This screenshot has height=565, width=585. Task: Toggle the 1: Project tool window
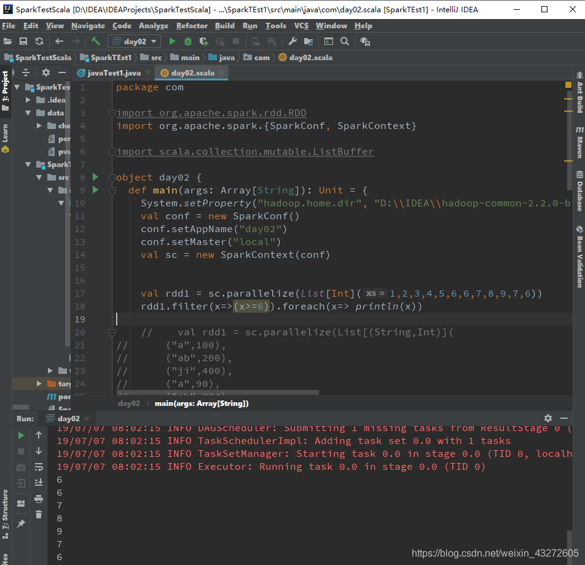pyautogui.click(x=5, y=91)
